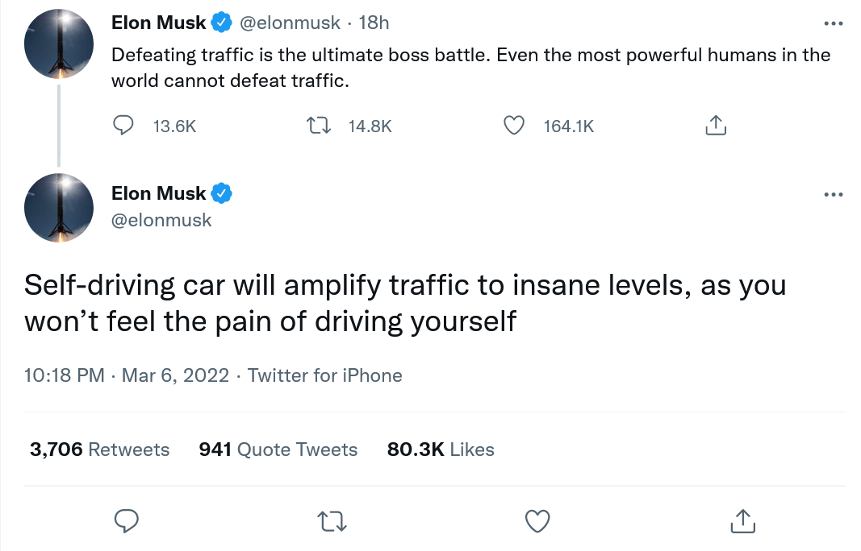Viewport: 861px width, 551px height.
Task: Open the @elonmusk handle under main tweet
Action: pyautogui.click(x=161, y=220)
